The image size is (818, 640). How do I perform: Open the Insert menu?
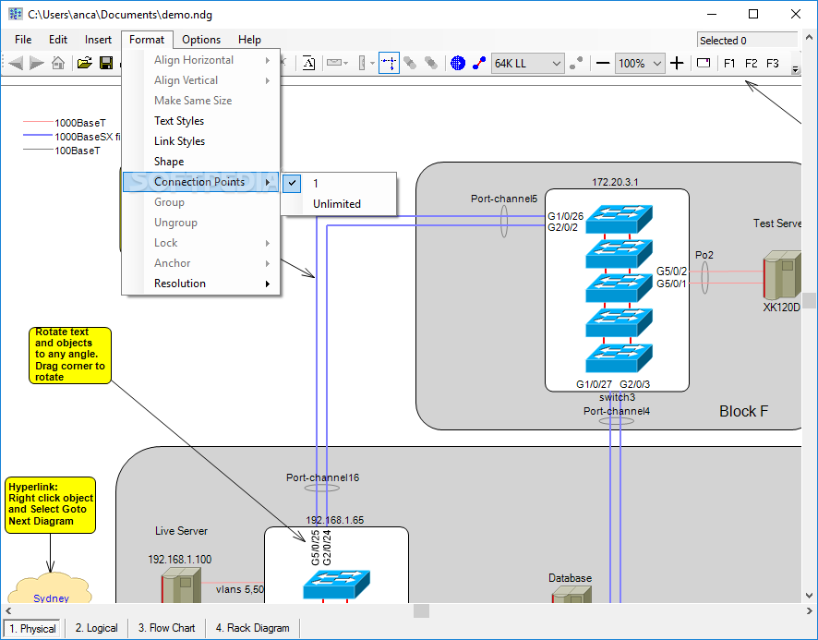(98, 40)
